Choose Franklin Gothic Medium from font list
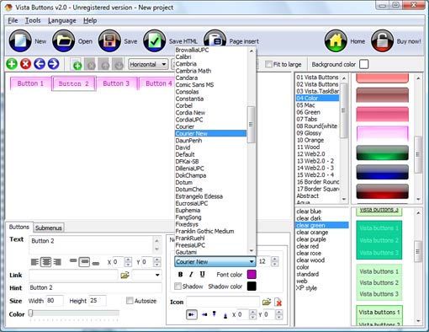 pos(204,231)
